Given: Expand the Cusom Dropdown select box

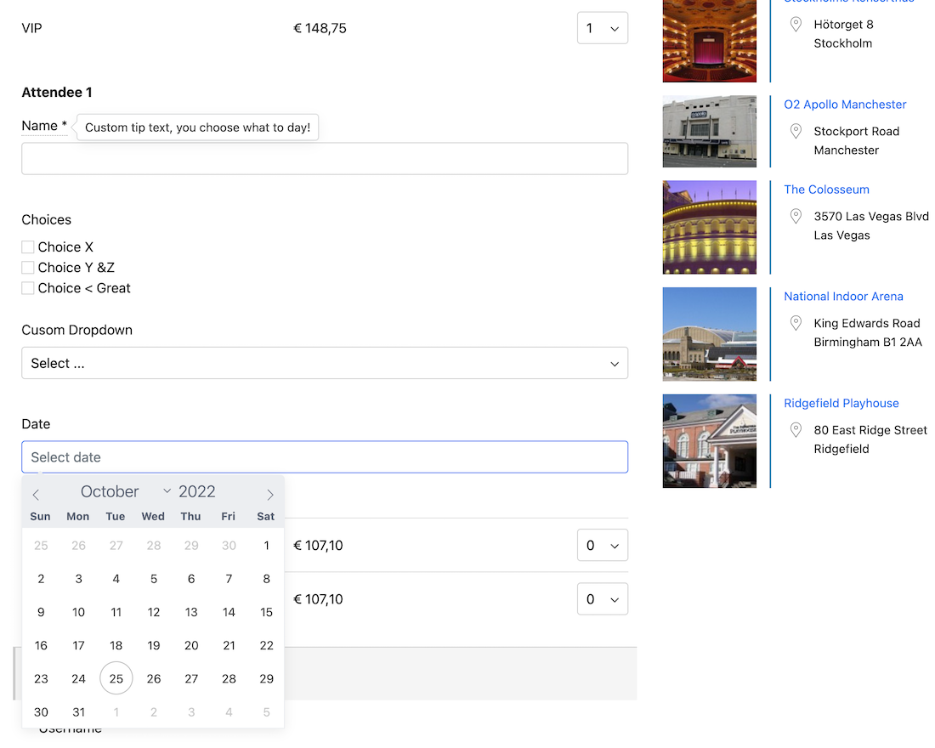Looking at the screenshot, I should (325, 363).
